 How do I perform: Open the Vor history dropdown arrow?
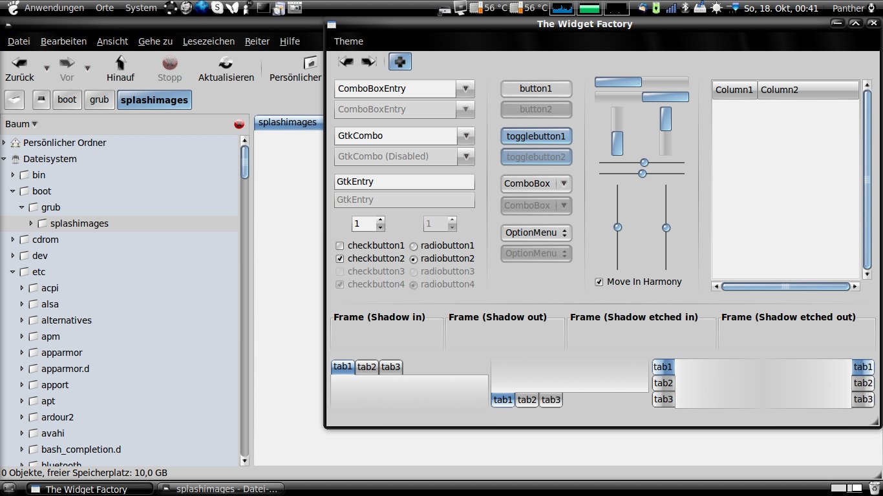pos(87,68)
